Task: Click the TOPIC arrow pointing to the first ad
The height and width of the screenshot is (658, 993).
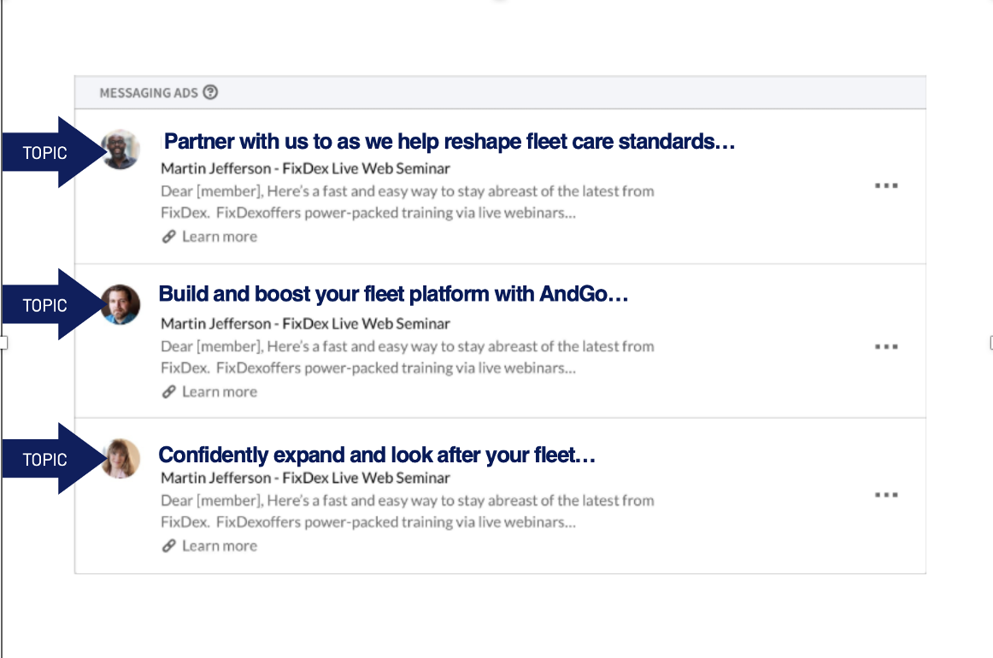Action: 53,152
